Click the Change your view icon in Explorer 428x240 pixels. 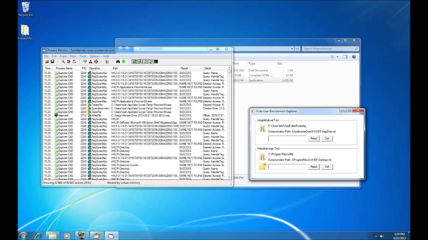tap(332, 57)
